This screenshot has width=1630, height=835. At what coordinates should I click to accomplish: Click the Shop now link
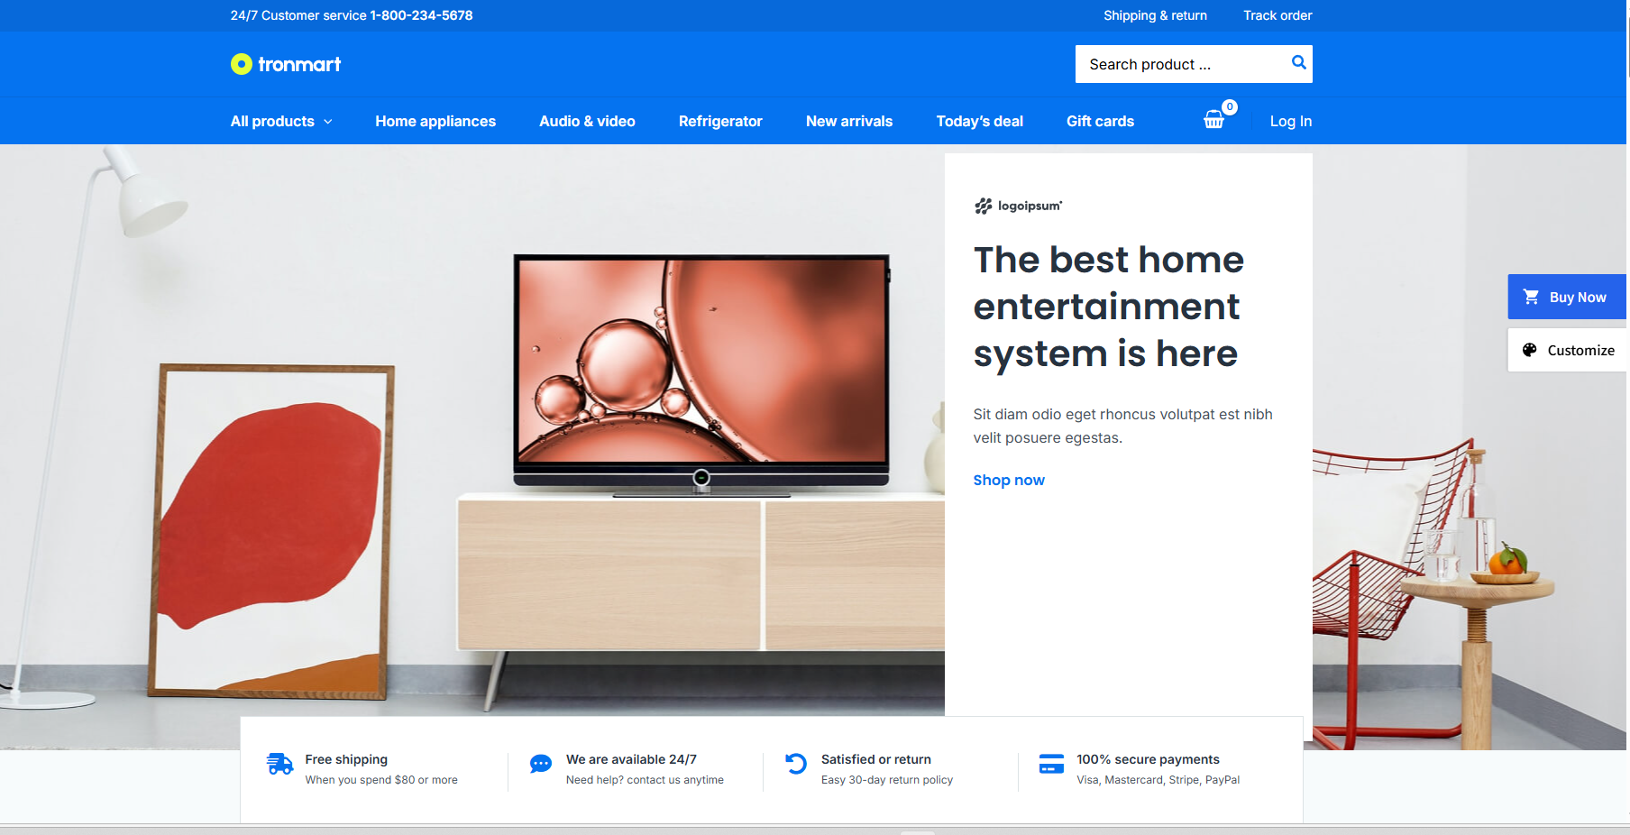pyautogui.click(x=1009, y=480)
